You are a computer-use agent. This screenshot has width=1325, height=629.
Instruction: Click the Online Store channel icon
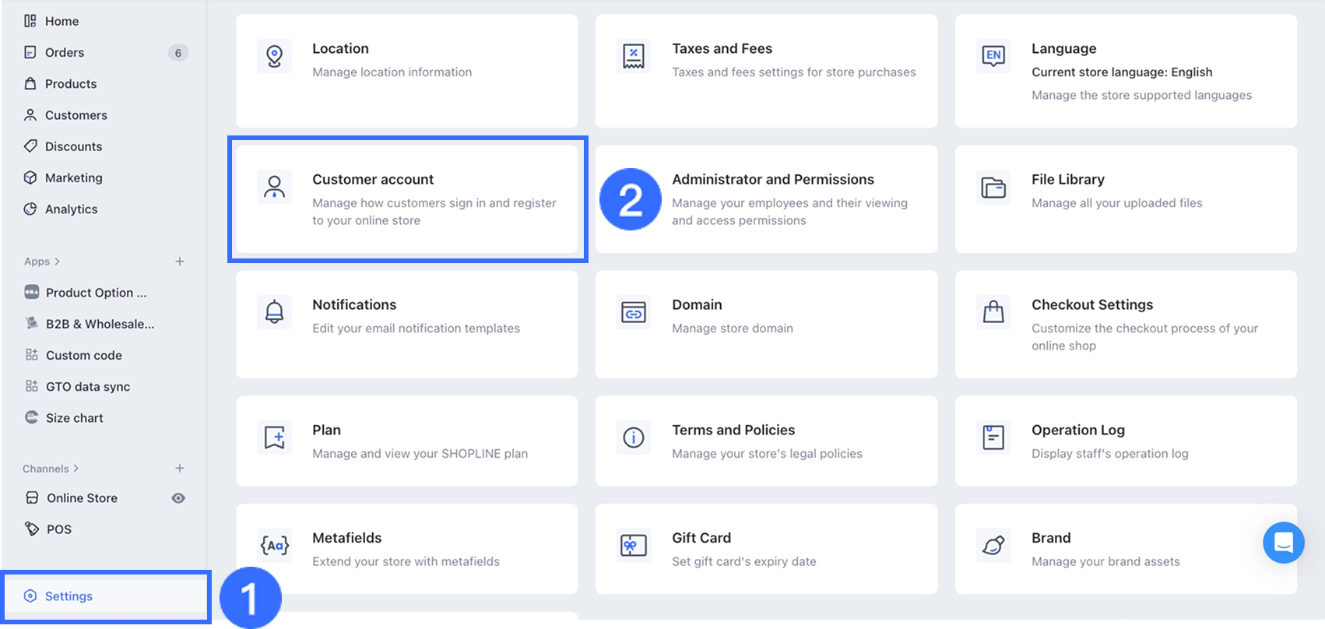[x=32, y=497]
